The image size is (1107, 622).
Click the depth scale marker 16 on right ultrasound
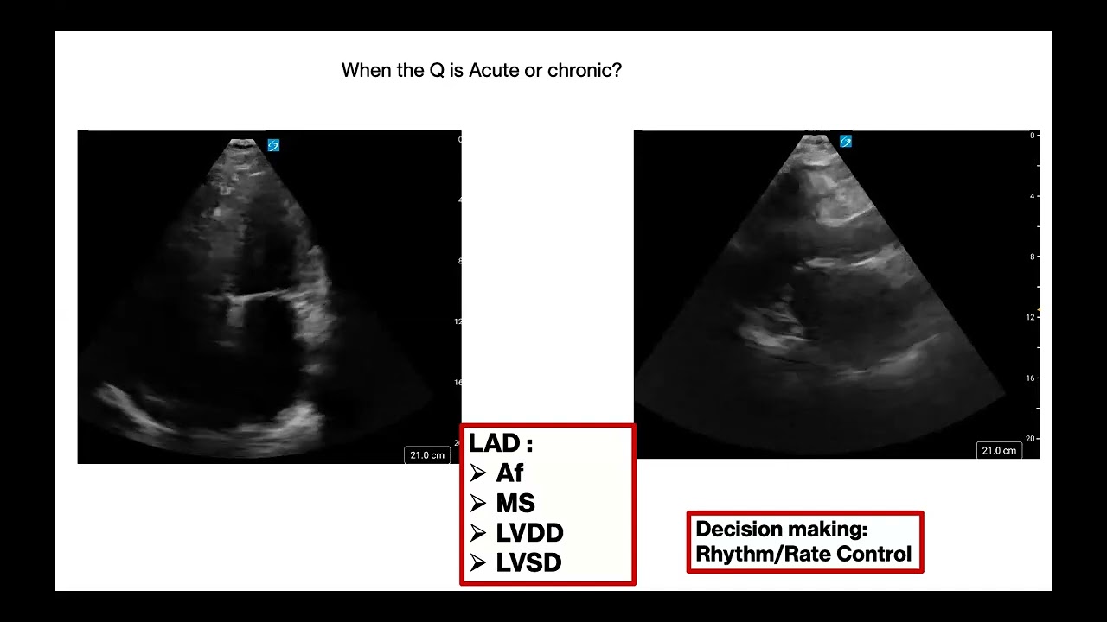[1032, 378]
